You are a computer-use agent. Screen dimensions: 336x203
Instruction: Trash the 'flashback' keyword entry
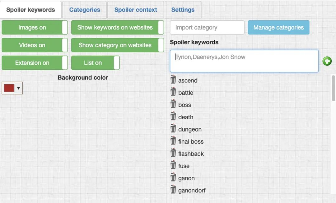173,153
